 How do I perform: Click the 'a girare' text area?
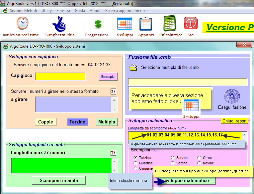(73, 104)
